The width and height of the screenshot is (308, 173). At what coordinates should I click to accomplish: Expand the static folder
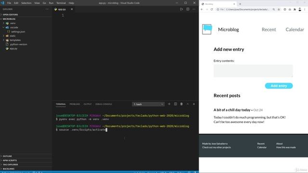(13, 36)
